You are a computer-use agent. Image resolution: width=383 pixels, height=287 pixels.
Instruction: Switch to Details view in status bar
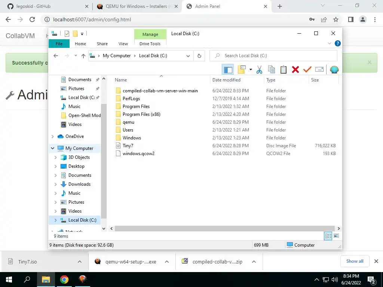click(x=328, y=236)
